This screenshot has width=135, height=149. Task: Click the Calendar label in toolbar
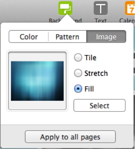127,21
